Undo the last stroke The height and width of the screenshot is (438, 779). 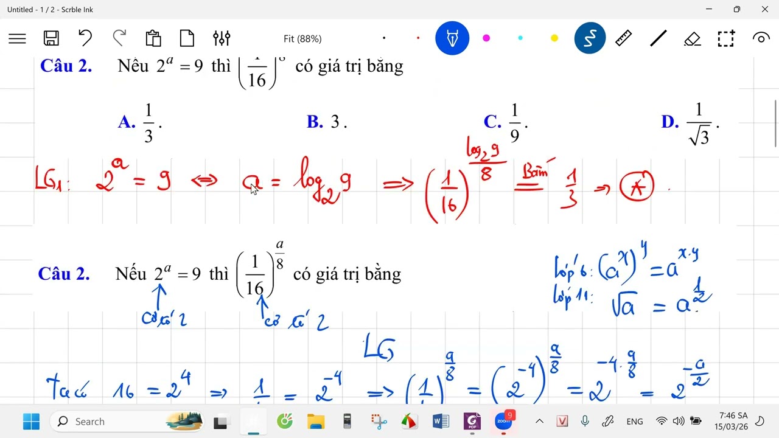[x=85, y=38]
